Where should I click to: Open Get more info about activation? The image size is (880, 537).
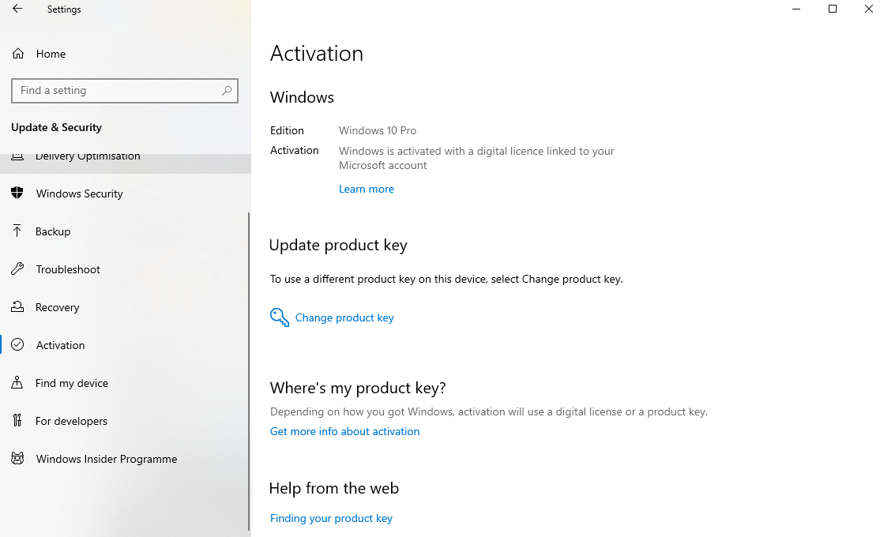pyautogui.click(x=344, y=431)
